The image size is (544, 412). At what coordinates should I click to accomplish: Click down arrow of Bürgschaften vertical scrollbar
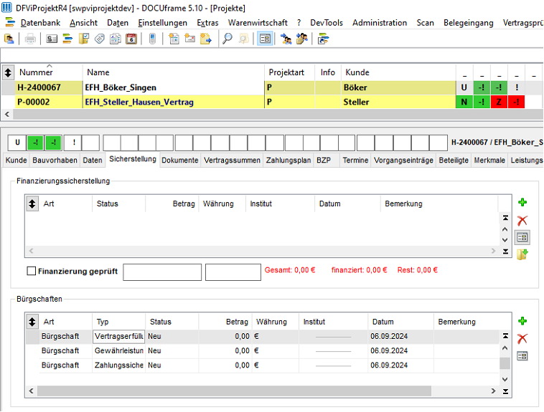point(505,380)
